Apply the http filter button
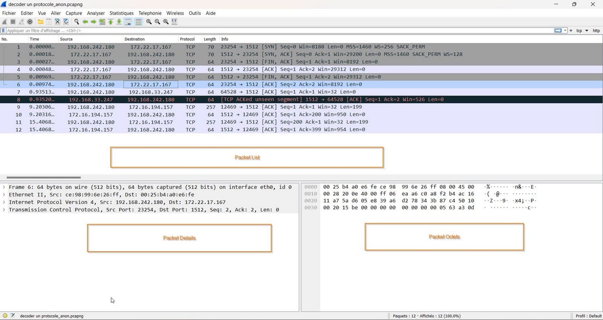The image size is (603, 320). (x=596, y=31)
